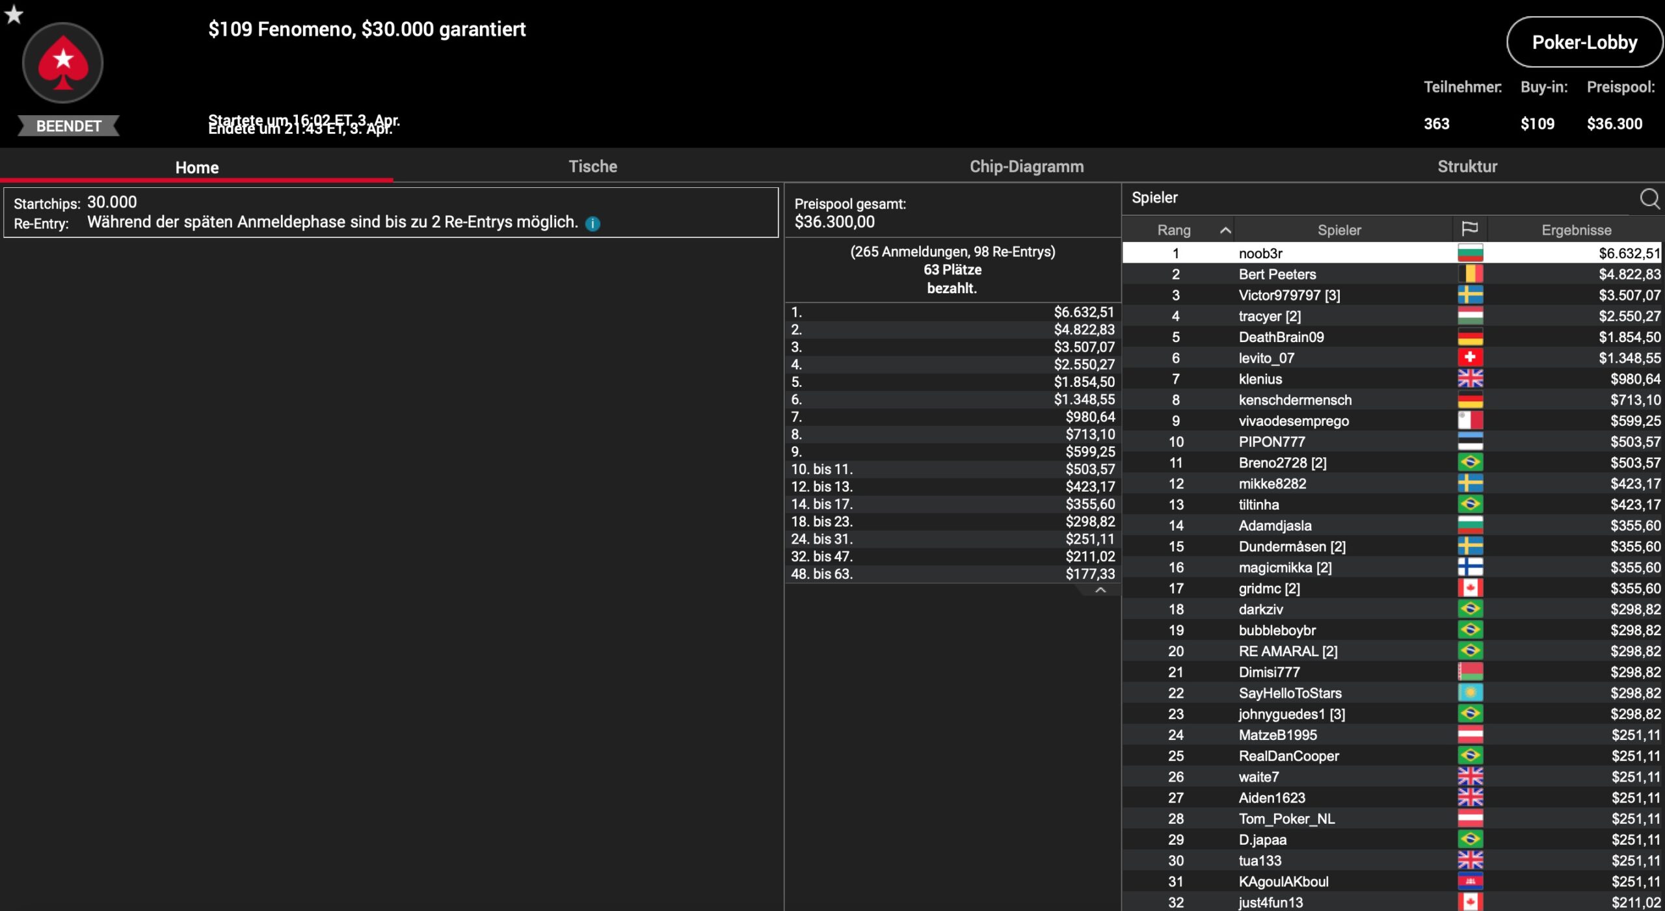Screen dimensions: 1665x911
Task: Click Swiss flag beside levito_07
Action: coord(1470,358)
